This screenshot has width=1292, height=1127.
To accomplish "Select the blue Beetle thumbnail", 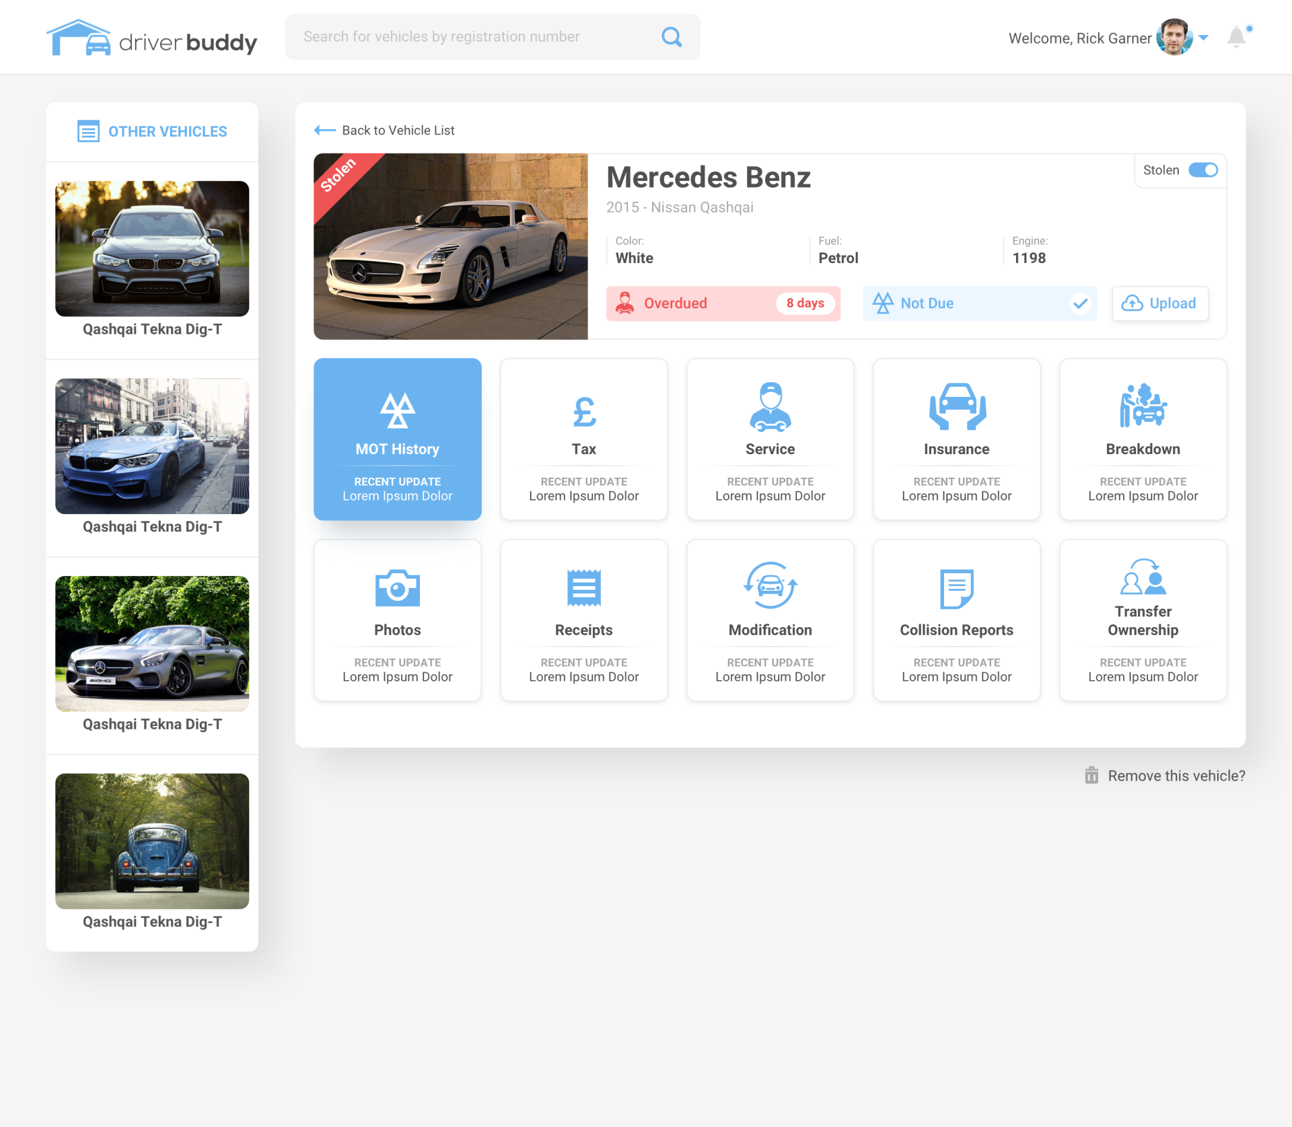I will [152, 841].
